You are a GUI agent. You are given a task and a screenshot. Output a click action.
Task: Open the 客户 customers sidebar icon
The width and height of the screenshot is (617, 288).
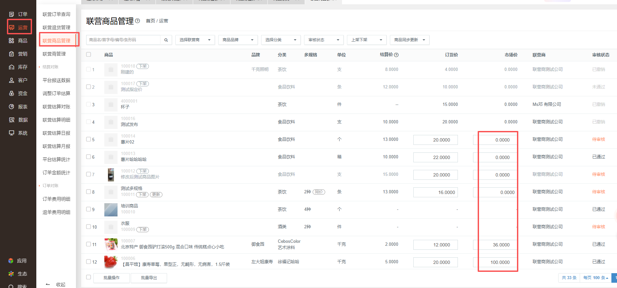[12, 80]
